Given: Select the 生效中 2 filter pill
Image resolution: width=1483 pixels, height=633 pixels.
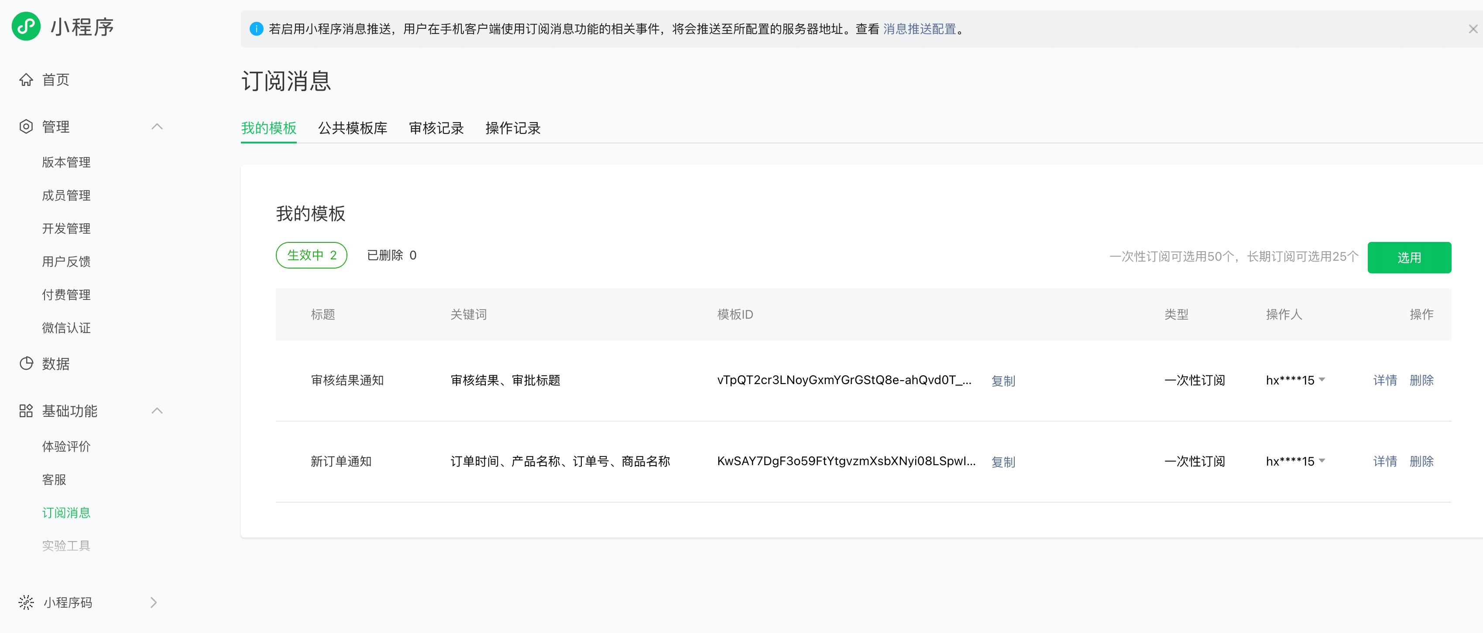Looking at the screenshot, I should 312,255.
